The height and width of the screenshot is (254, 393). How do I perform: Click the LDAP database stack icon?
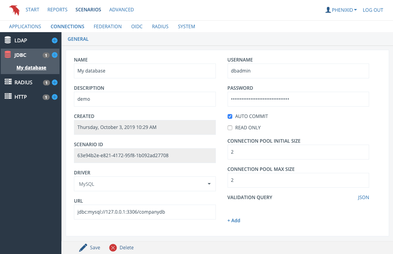tap(8, 40)
